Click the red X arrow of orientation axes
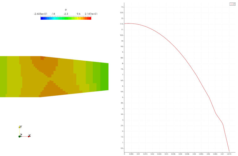 29,136
